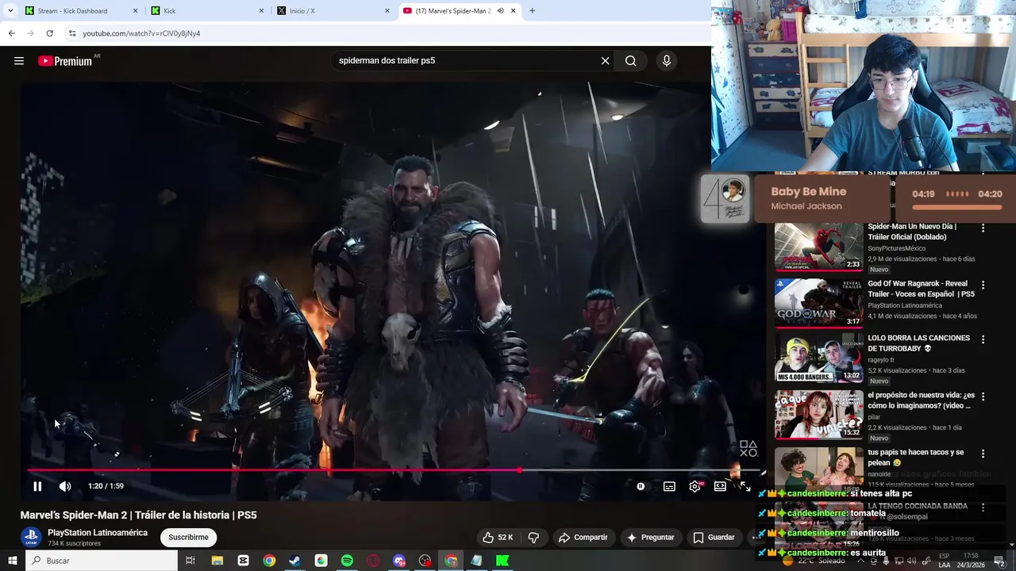Open File Explorer from taskbar
Image resolution: width=1016 pixels, height=571 pixels.
(217, 561)
